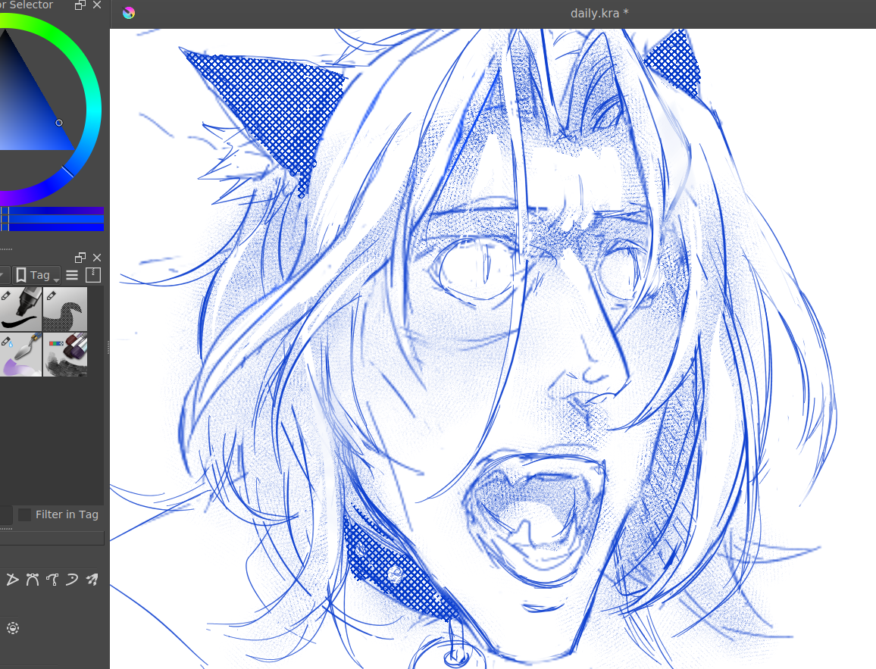Viewport: 876px width, 669px height.
Task: Select the Bezier Curve tool
Action: coord(32,580)
